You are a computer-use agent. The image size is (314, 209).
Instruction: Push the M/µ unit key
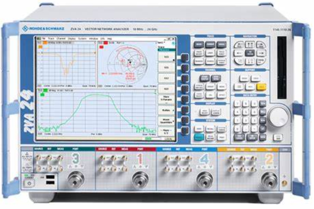263,112
